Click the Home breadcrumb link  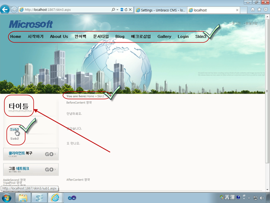click(x=90, y=96)
